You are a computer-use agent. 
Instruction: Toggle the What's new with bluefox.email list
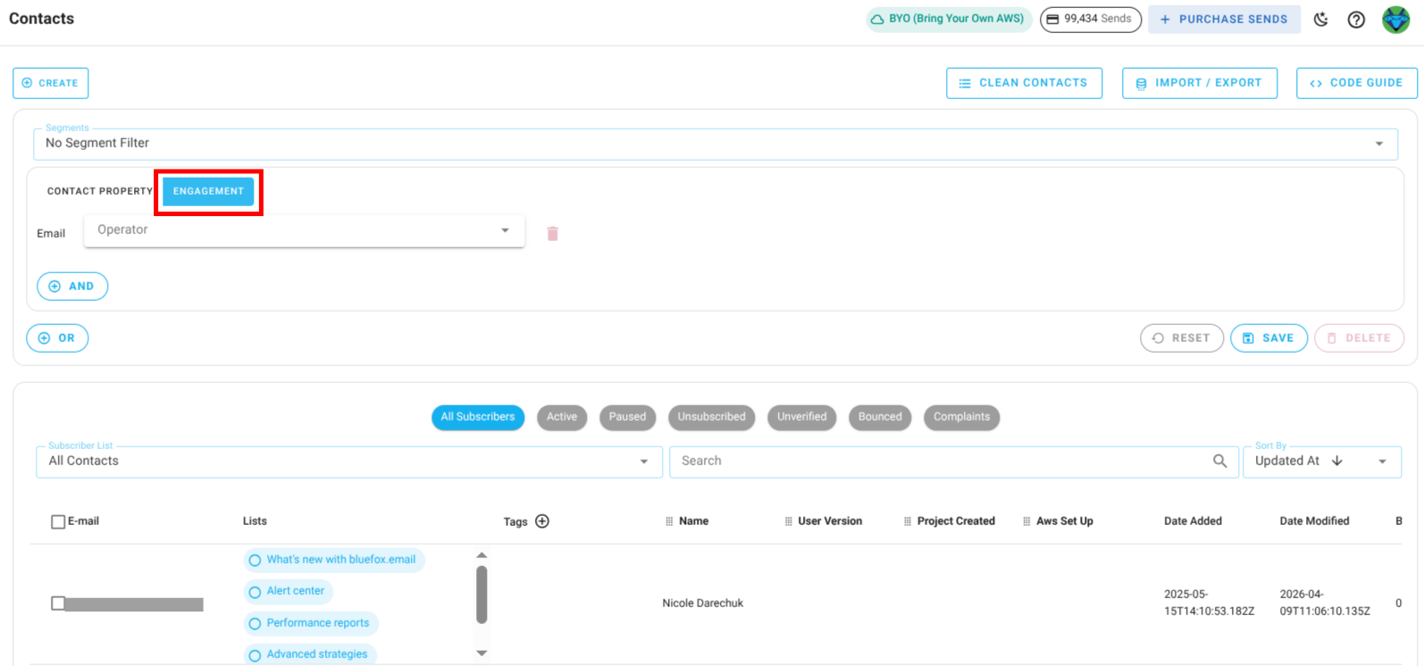click(x=333, y=560)
